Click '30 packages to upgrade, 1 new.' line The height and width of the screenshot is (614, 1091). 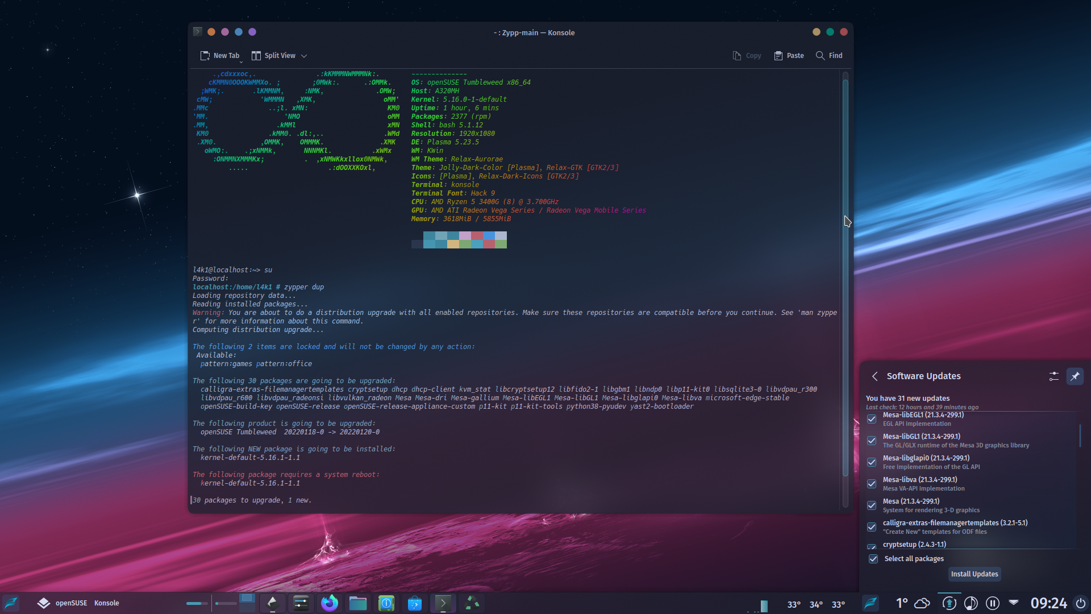(252, 500)
